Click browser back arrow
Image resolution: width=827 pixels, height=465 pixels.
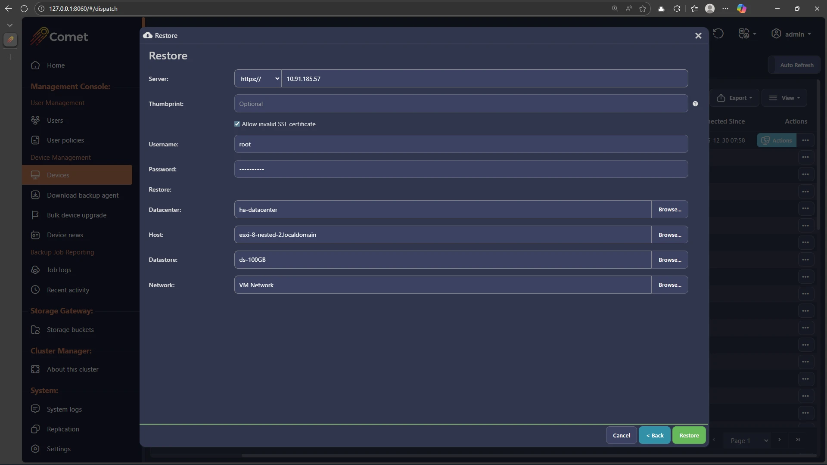(8, 9)
